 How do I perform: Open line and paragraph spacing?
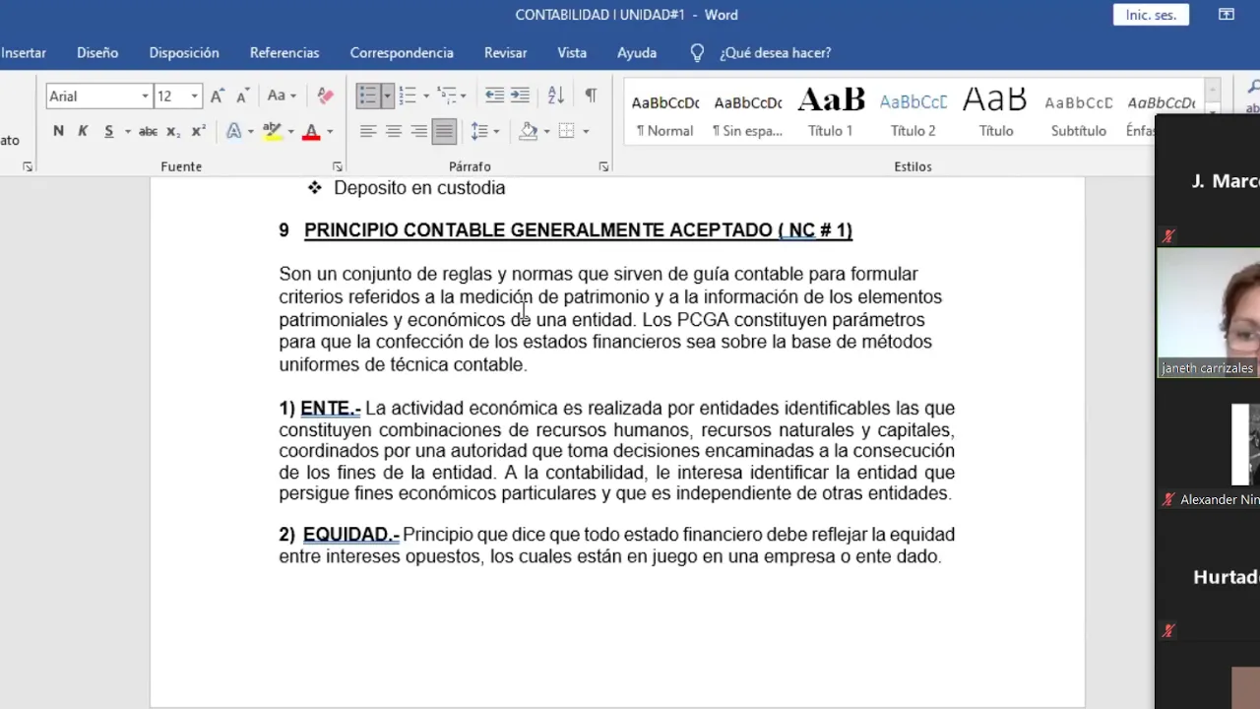tap(479, 131)
